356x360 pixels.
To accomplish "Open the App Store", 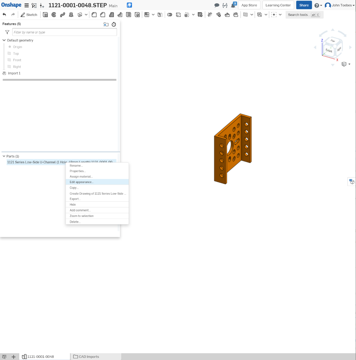I will point(249,5).
